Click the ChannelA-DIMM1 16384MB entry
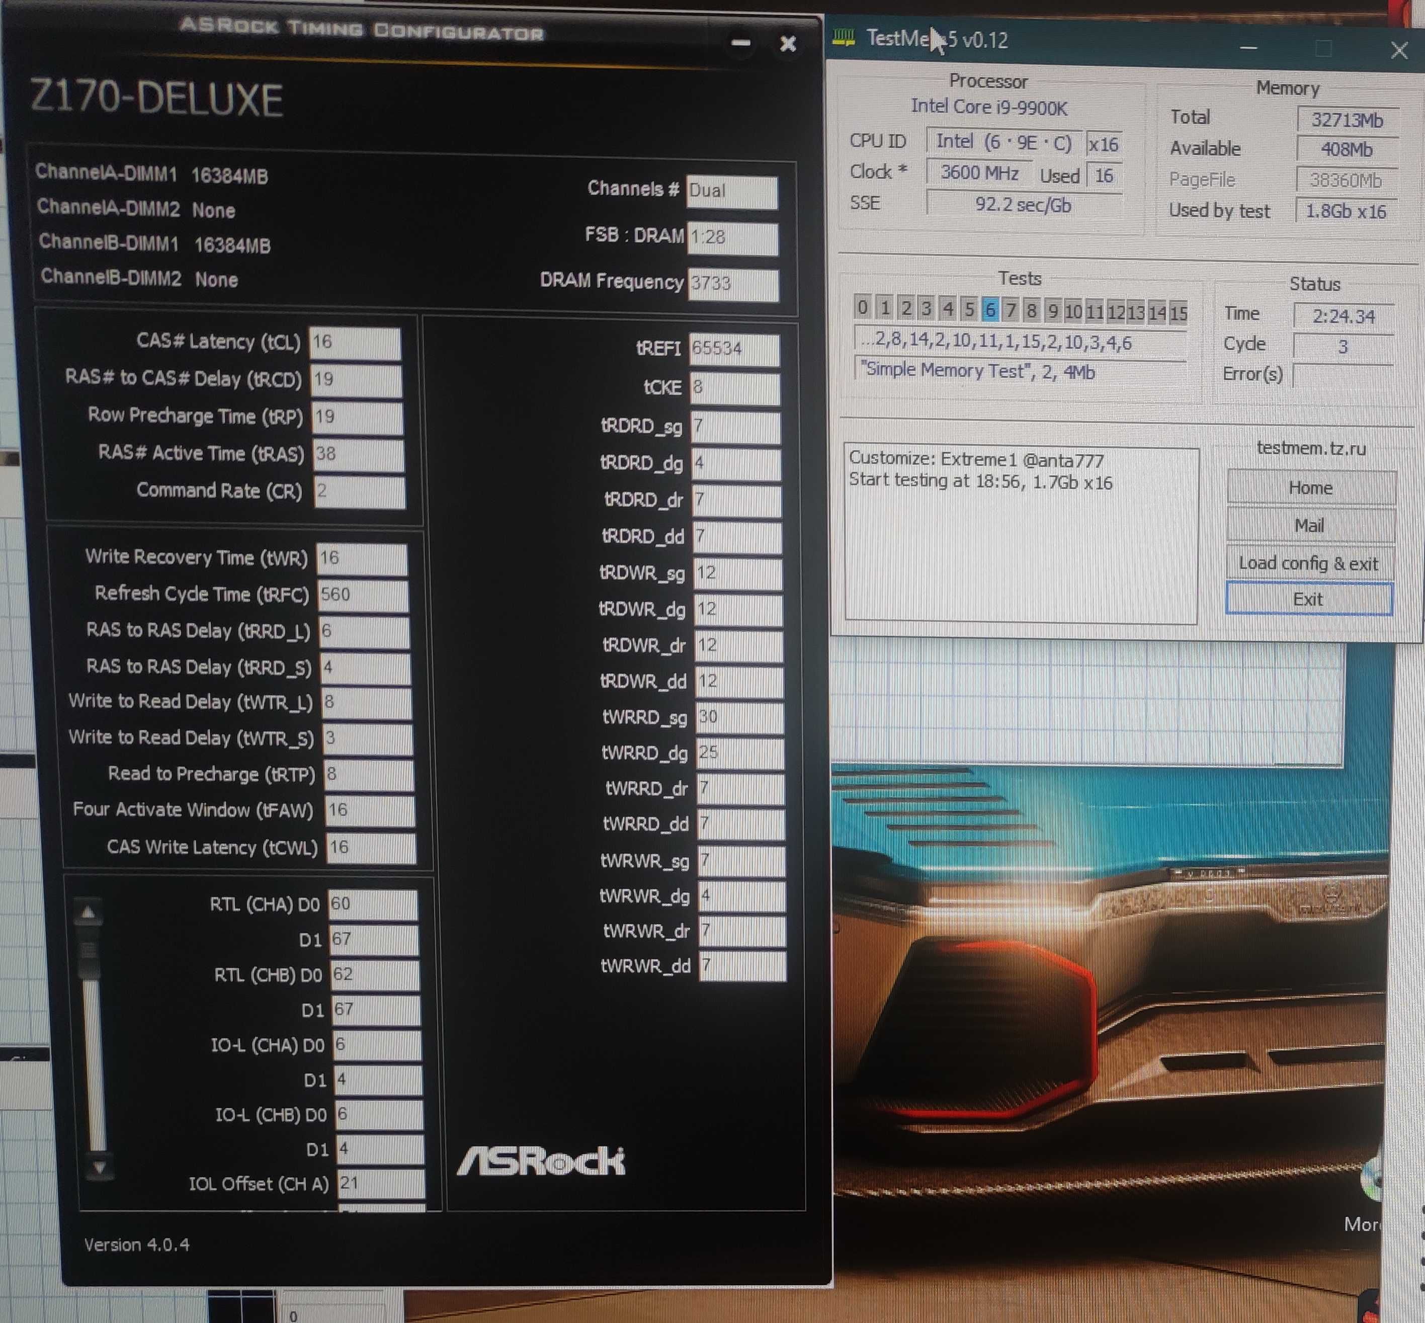The width and height of the screenshot is (1425, 1323). pyautogui.click(x=152, y=174)
